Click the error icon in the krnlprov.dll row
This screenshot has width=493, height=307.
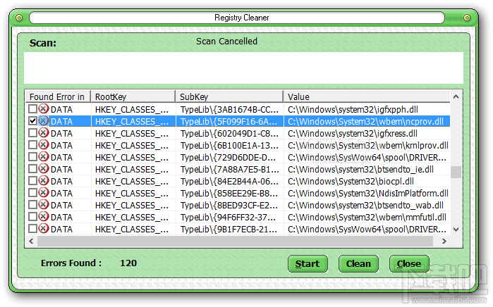[x=44, y=145]
